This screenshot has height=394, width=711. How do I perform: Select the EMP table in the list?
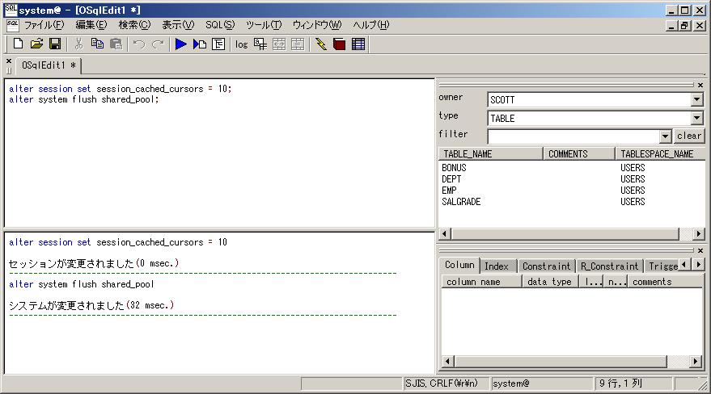(450, 191)
